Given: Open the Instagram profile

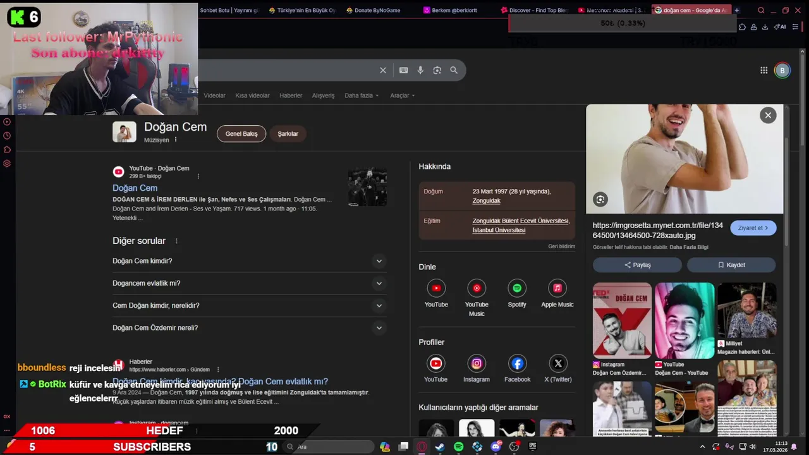Looking at the screenshot, I should coord(477,369).
